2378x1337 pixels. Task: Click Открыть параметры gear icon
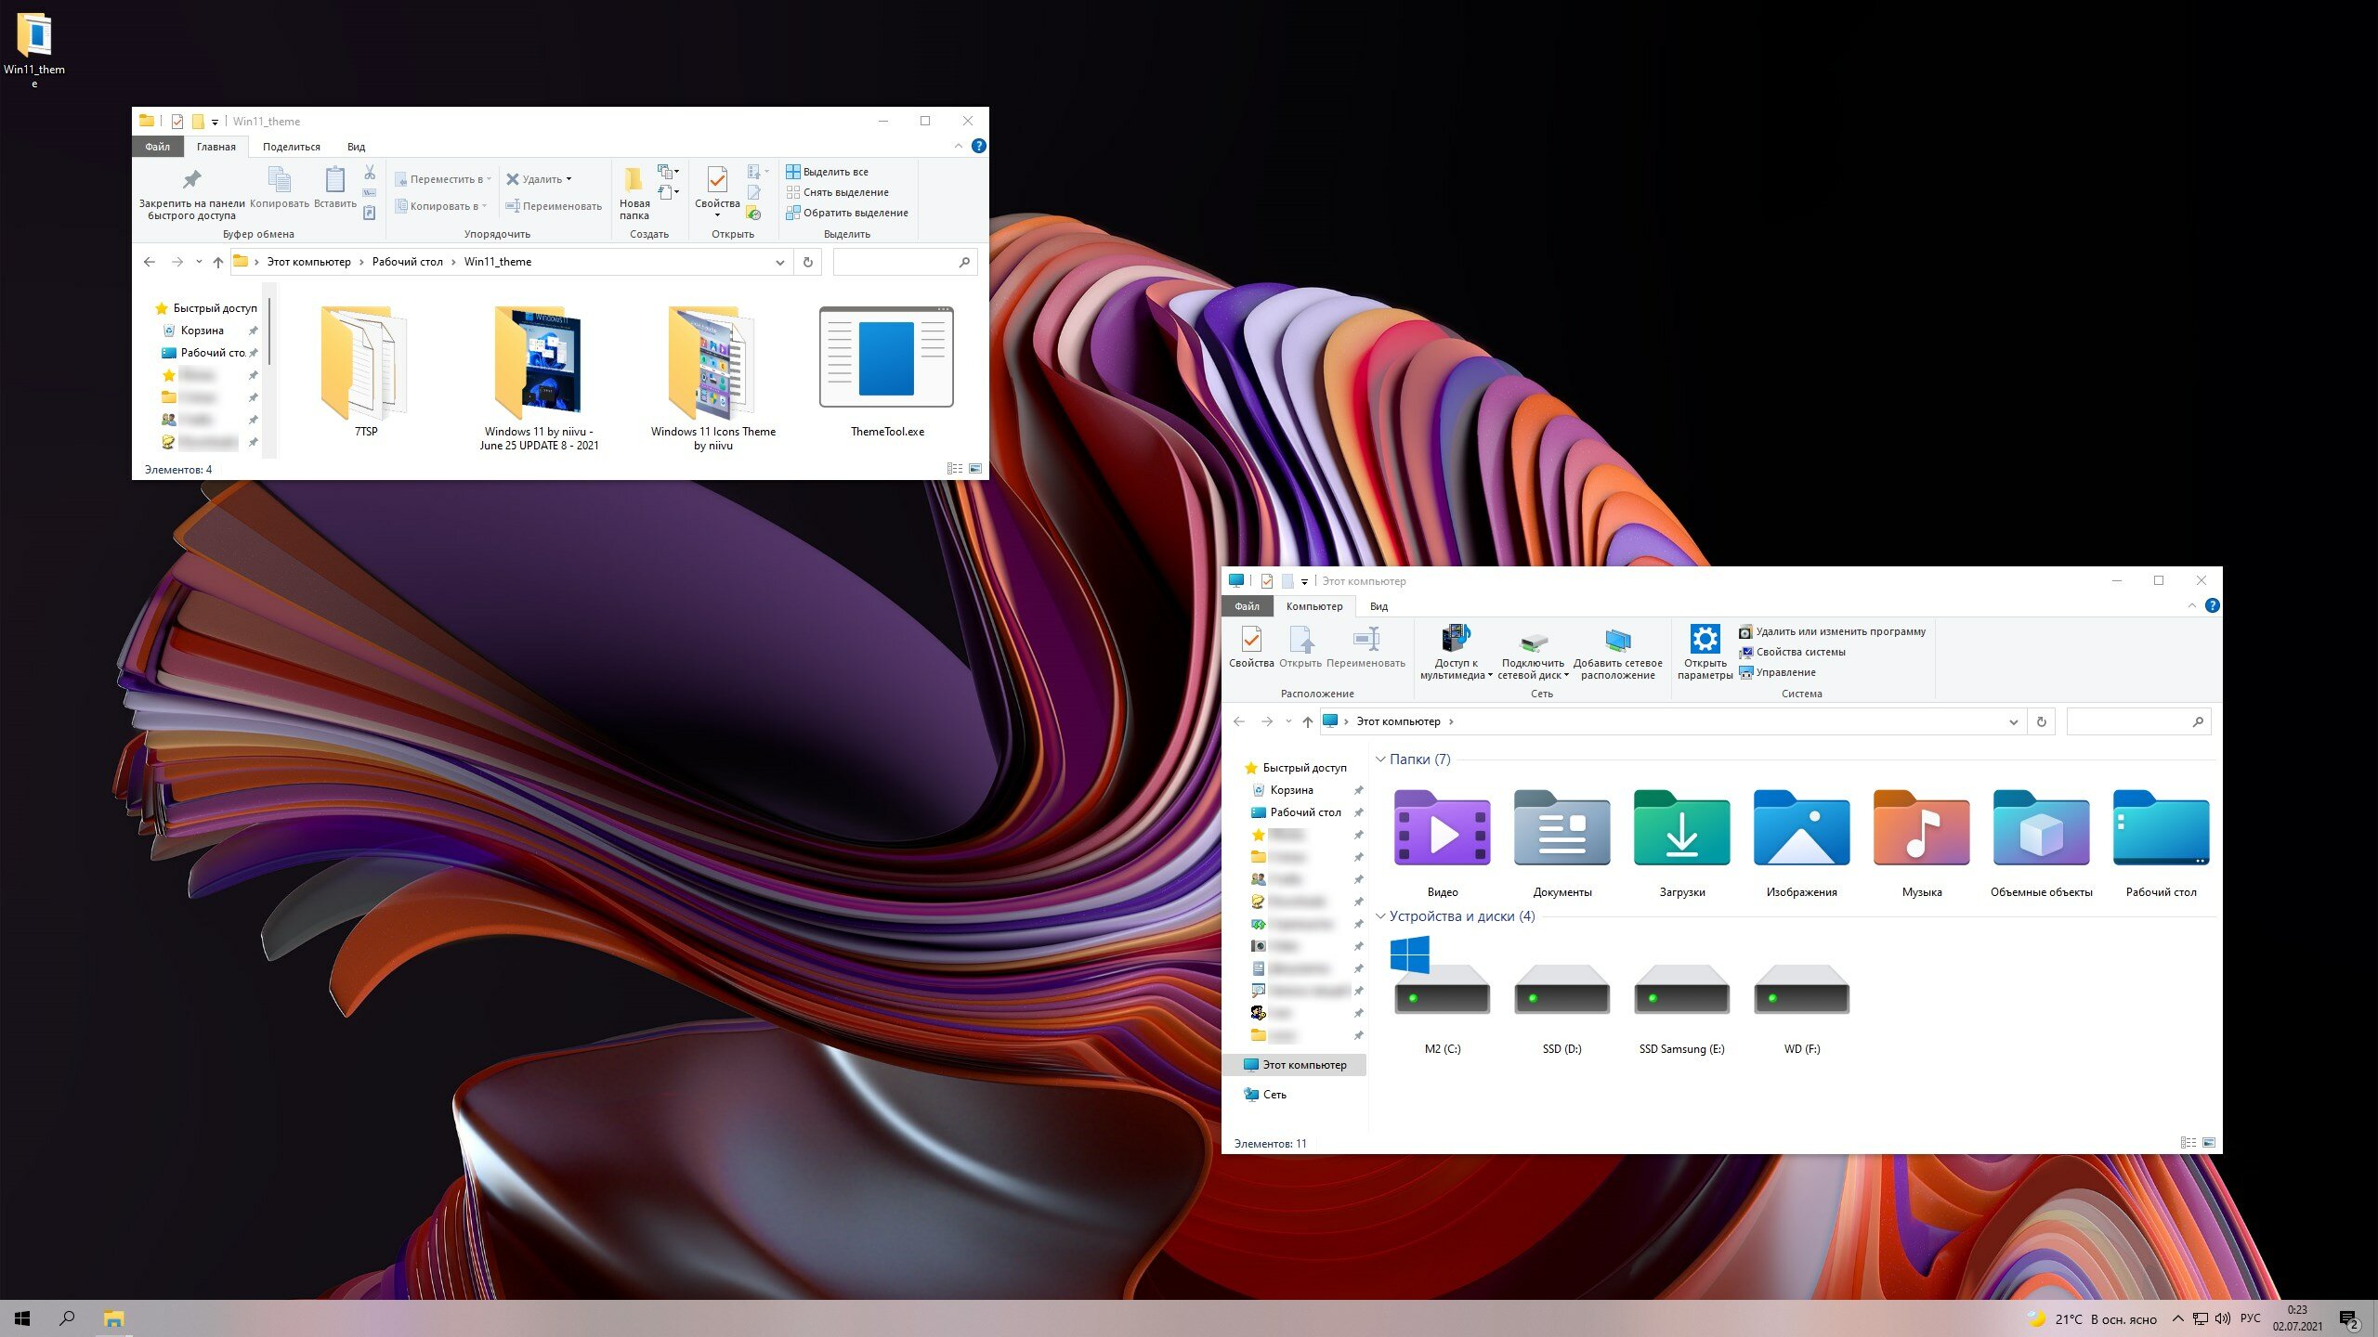click(x=1705, y=639)
